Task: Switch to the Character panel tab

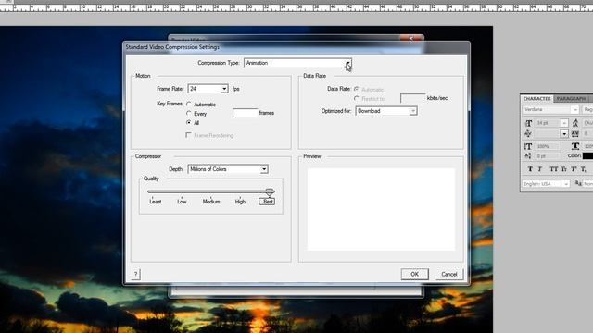Action: coord(537,99)
